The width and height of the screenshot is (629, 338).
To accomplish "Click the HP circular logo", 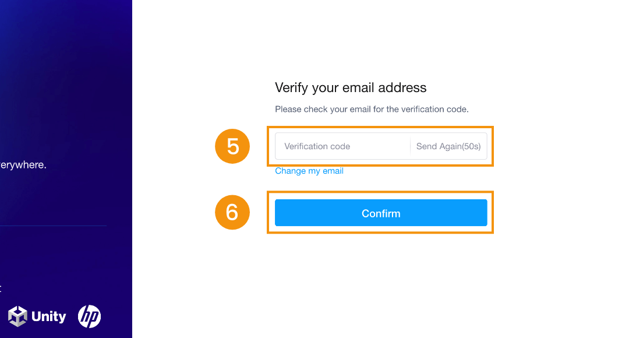I will (89, 316).
